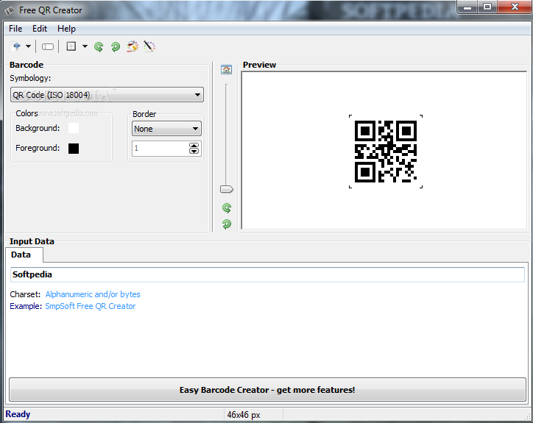The height and width of the screenshot is (423, 533).
Task: Click Easy Barcode Creator get more features button
Action: (x=267, y=390)
